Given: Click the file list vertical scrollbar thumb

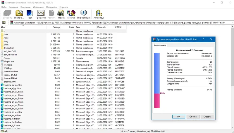Looking at the screenshot, I should (x=232, y=57).
